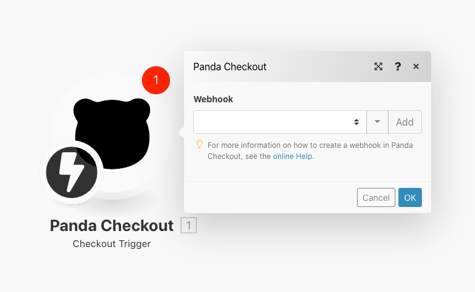Screen dimensions: 475x292
Task: Click the yellow lightbulb hint icon
Action: click(x=200, y=144)
